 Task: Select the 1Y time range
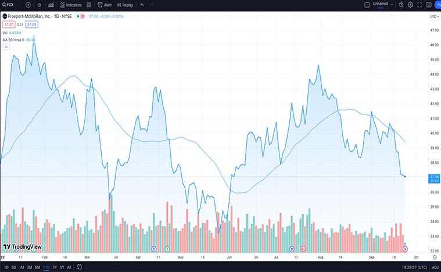[55, 267]
